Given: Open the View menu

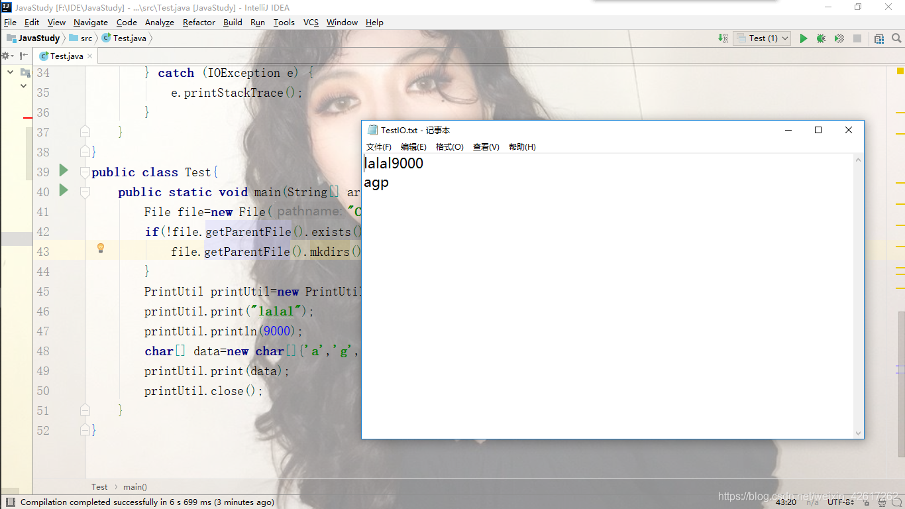Looking at the screenshot, I should [x=56, y=22].
